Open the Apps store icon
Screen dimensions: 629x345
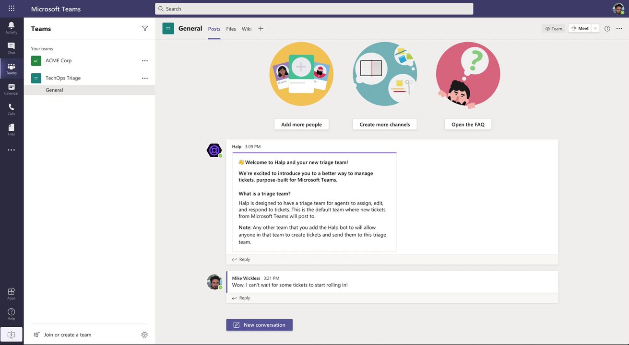(x=12, y=294)
